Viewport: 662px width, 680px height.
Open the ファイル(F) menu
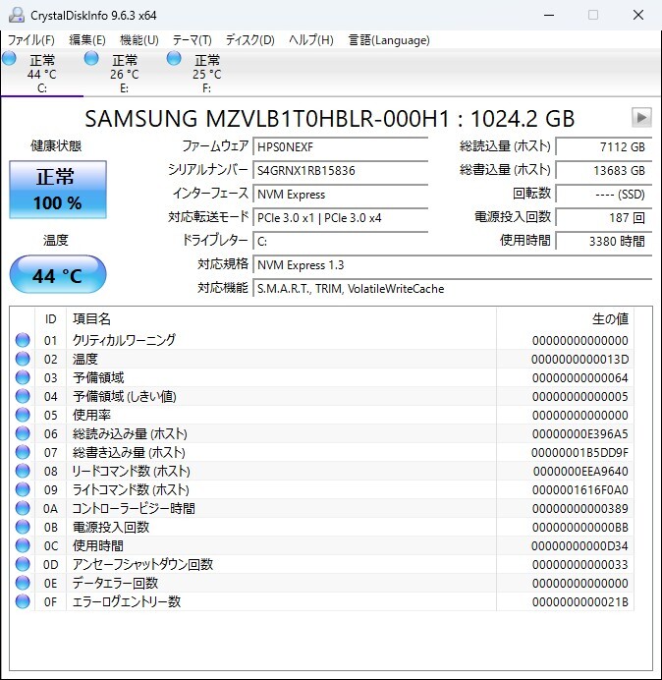click(31, 40)
